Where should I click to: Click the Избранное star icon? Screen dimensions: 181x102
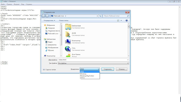coord(45,25)
